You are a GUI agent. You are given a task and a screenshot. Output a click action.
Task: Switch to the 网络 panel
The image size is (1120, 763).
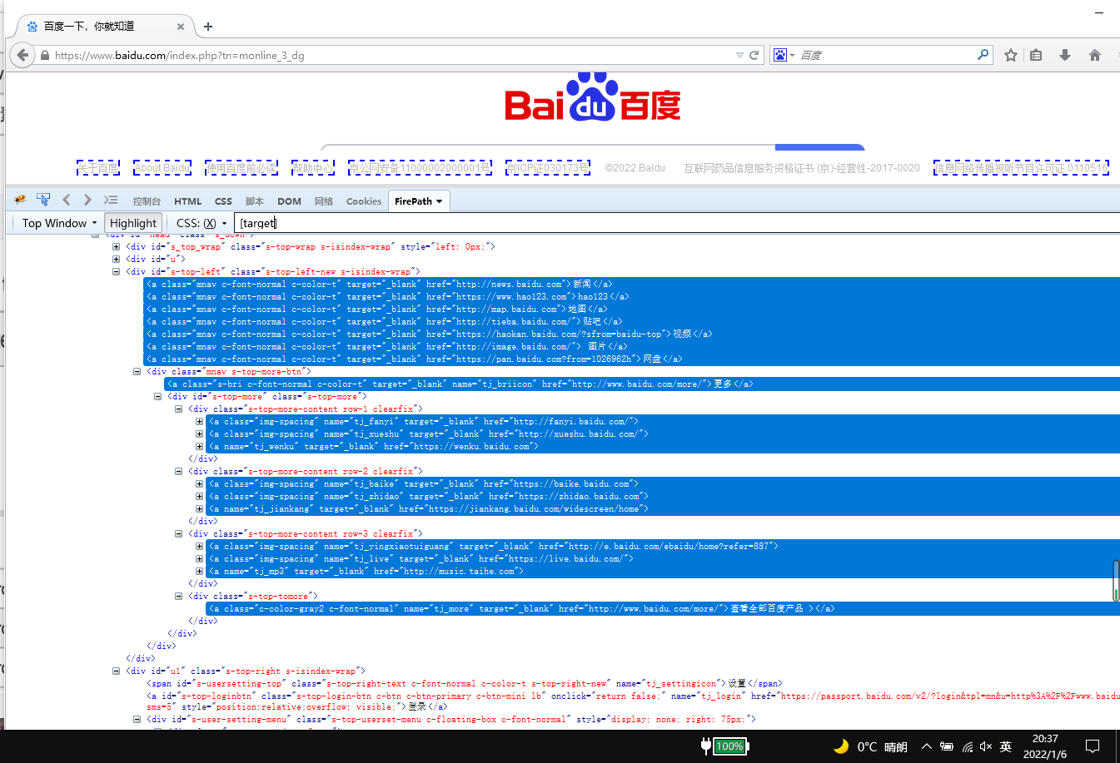click(324, 201)
